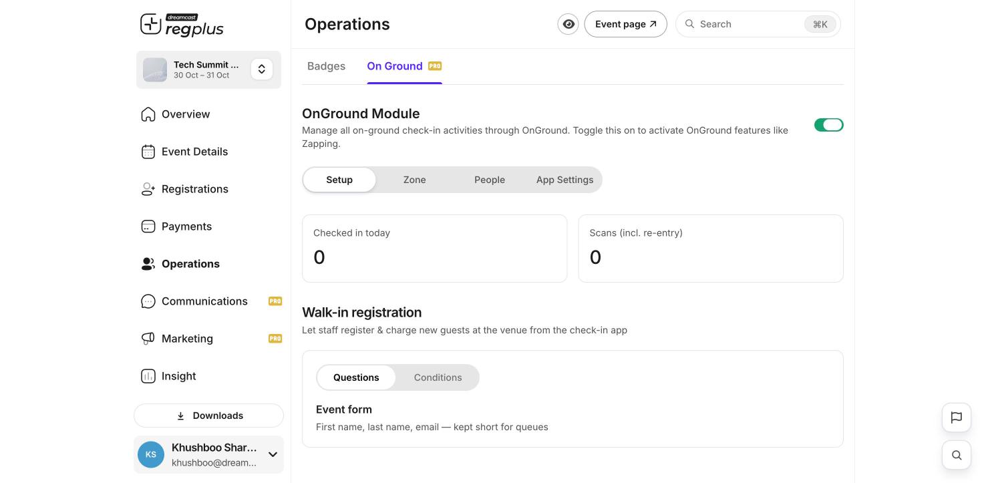Viewport: 982px width, 483px height.
Task: Click the OnGround Module heading
Action: tap(361, 114)
